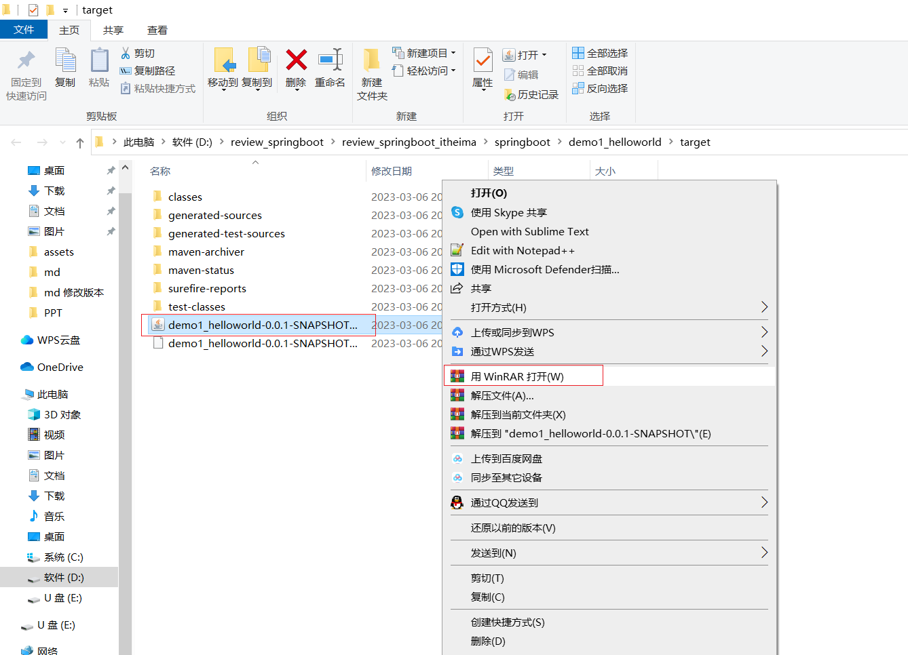Click Invert Selection option
The height and width of the screenshot is (655, 908).
[600, 88]
